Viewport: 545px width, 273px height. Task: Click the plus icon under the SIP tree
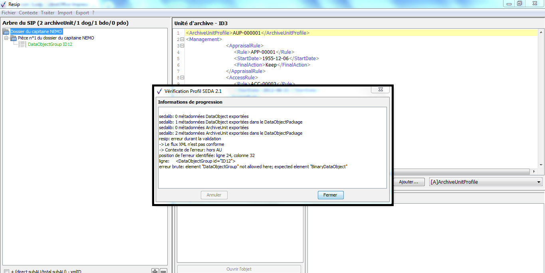(x=155, y=271)
